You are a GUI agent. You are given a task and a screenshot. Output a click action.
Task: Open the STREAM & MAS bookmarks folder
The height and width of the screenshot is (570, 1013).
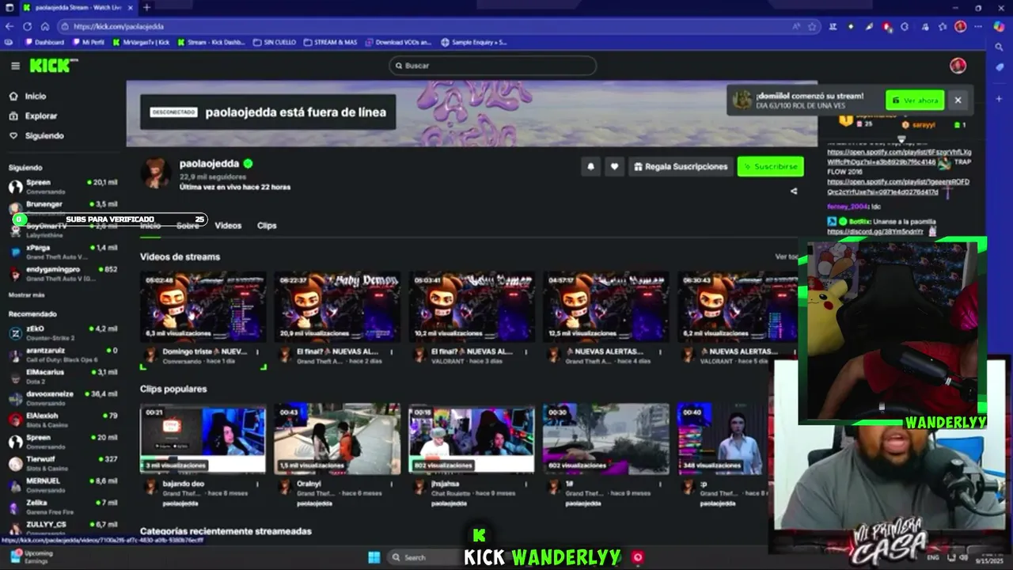[x=331, y=42]
